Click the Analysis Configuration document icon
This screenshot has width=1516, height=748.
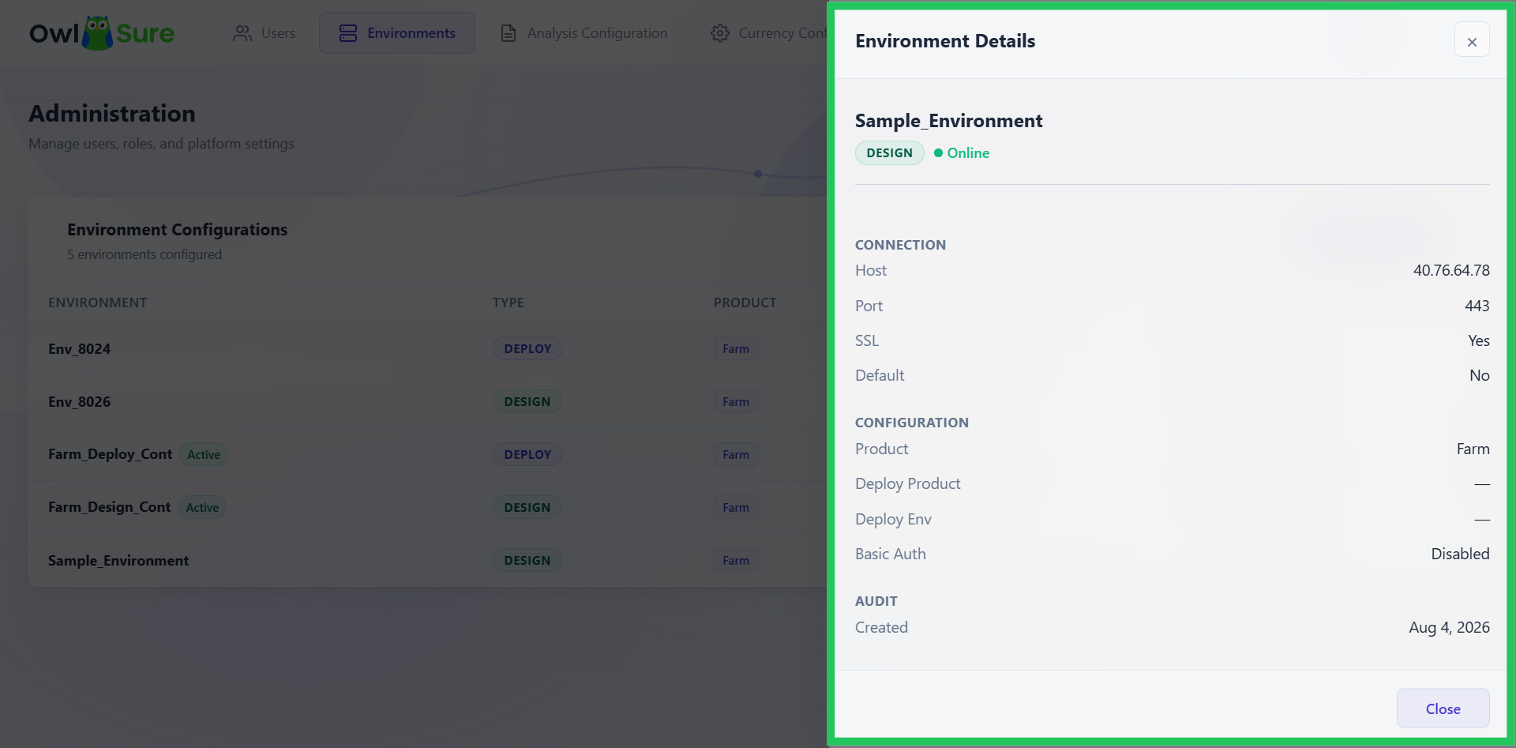click(508, 33)
